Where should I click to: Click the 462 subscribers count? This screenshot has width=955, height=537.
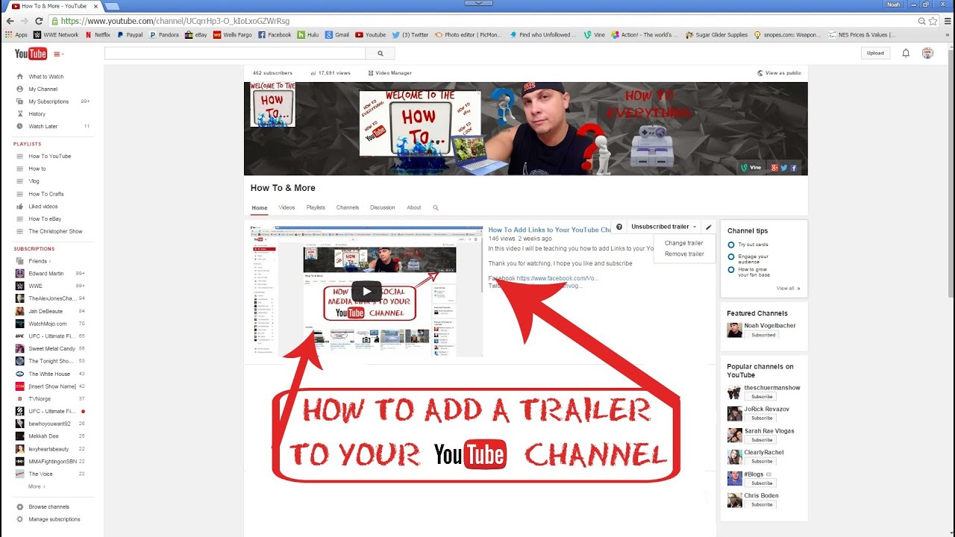pyautogui.click(x=272, y=73)
